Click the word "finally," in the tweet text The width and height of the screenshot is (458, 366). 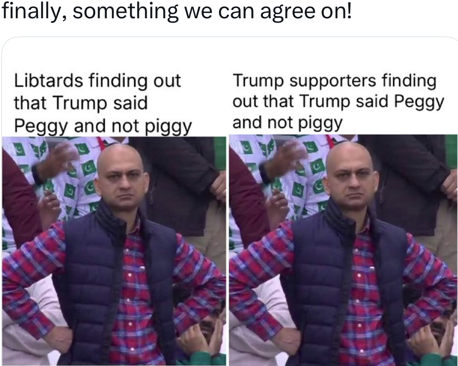click(x=34, y=12)
